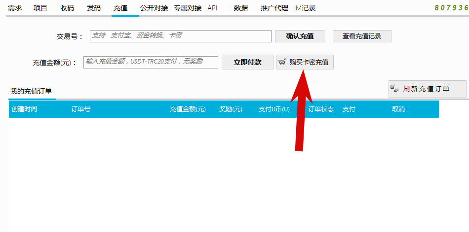
Task: Click the 充值 tab
Action: click(x=120, y=8)
